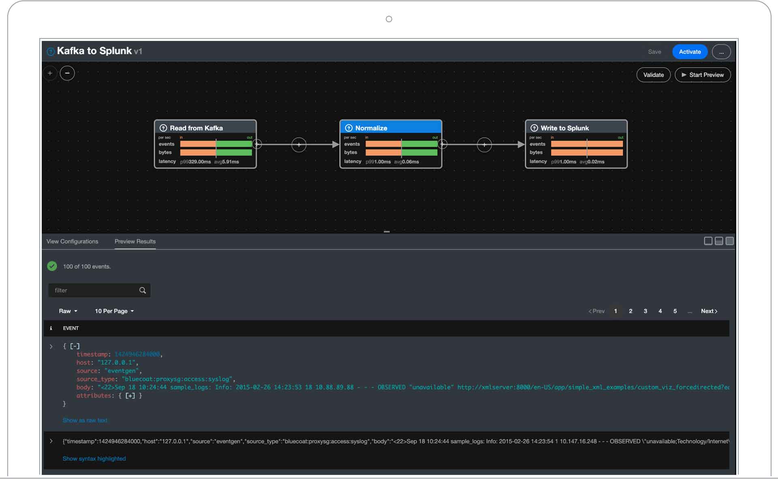The image size is (778, 479).
Task: Click the EVENT column header
Action: [71, 328]
